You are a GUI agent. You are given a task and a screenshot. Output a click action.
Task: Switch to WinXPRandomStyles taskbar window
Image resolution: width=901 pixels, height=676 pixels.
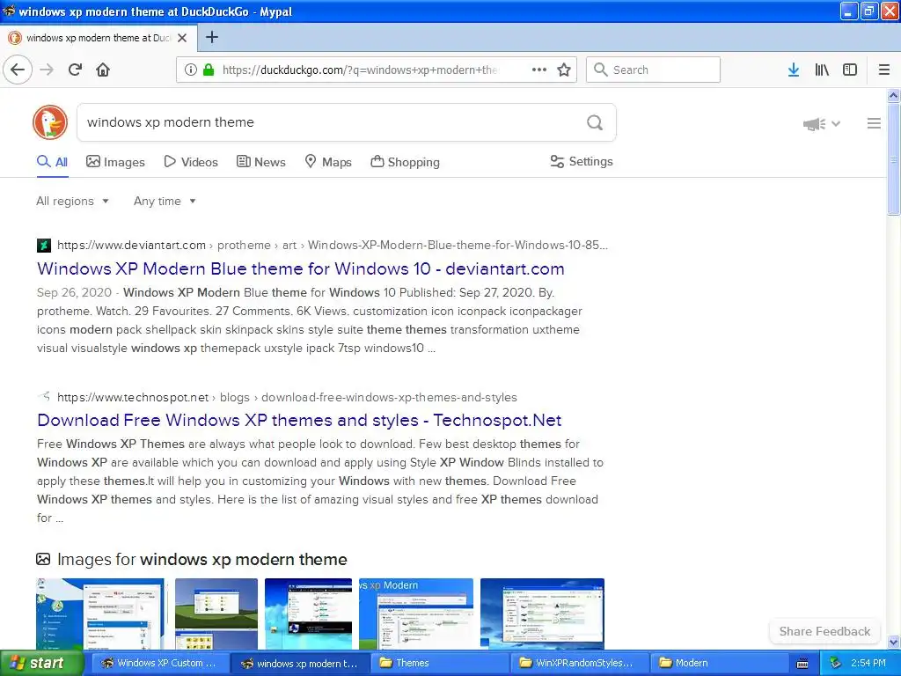tap(581, 663)
